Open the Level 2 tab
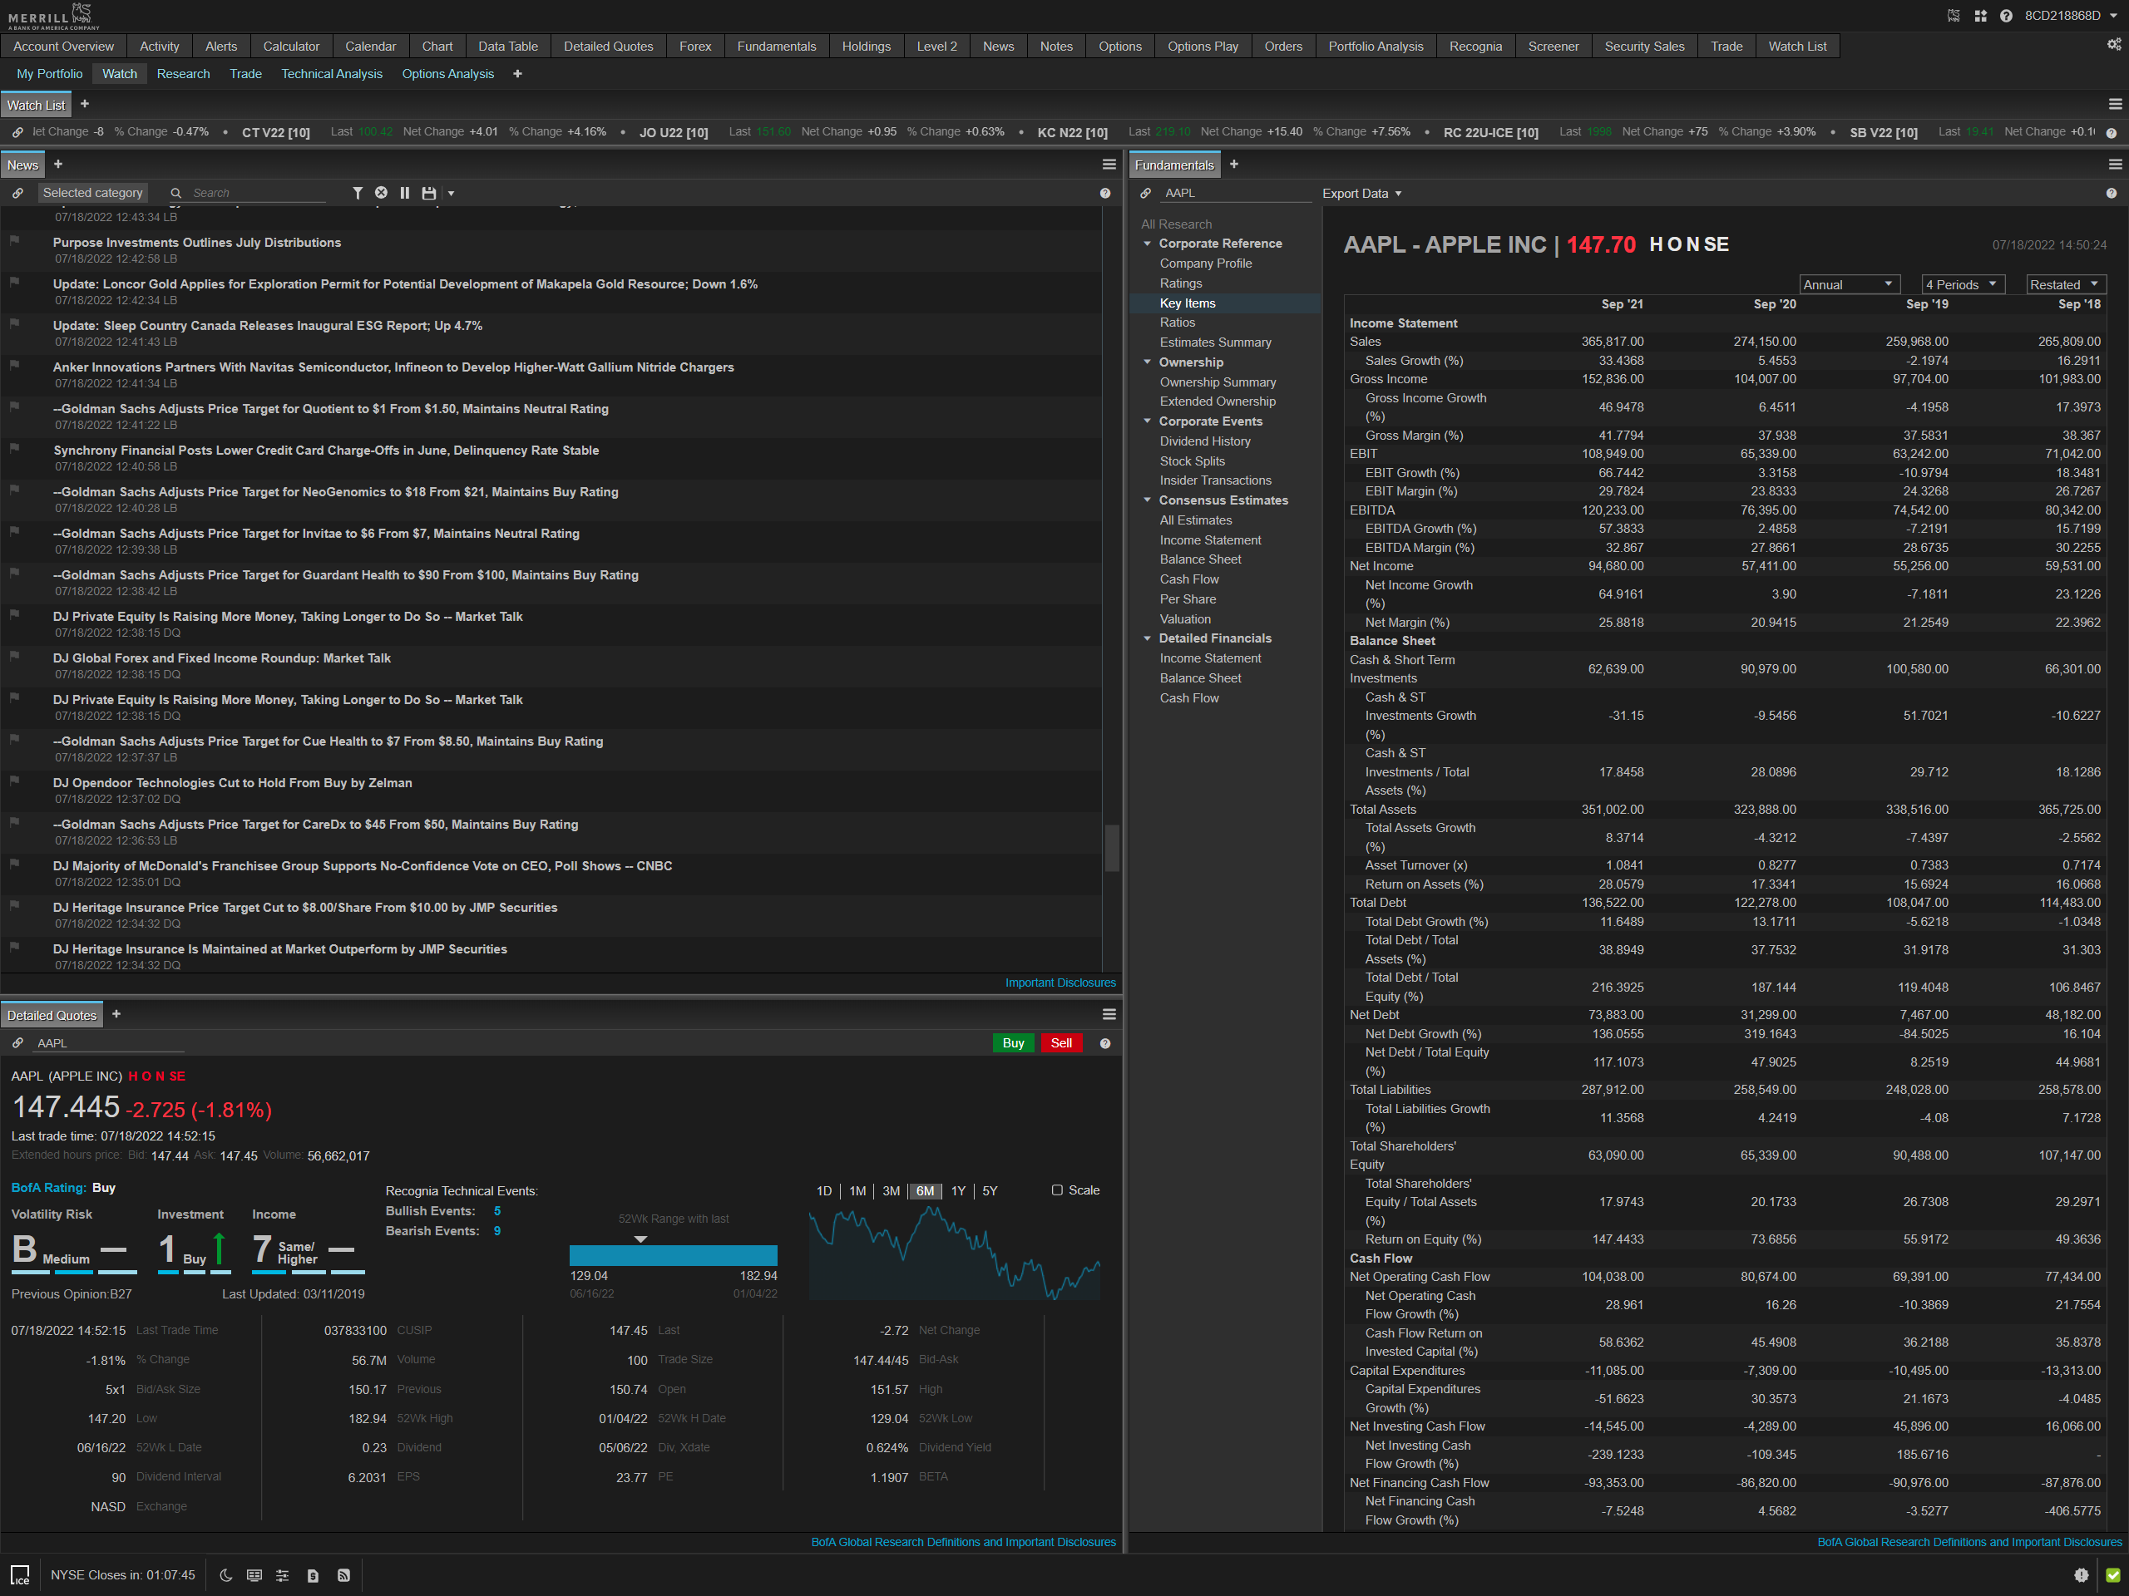Viewport: 2129px width, 1596px height. (x=936, y=47)
